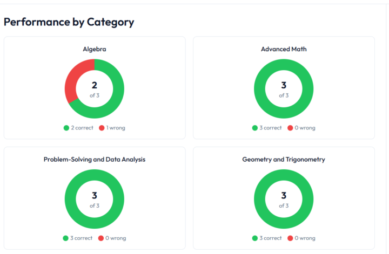
Task: Click Advanced Math red wrong dot
Action: tap(291, 128)
